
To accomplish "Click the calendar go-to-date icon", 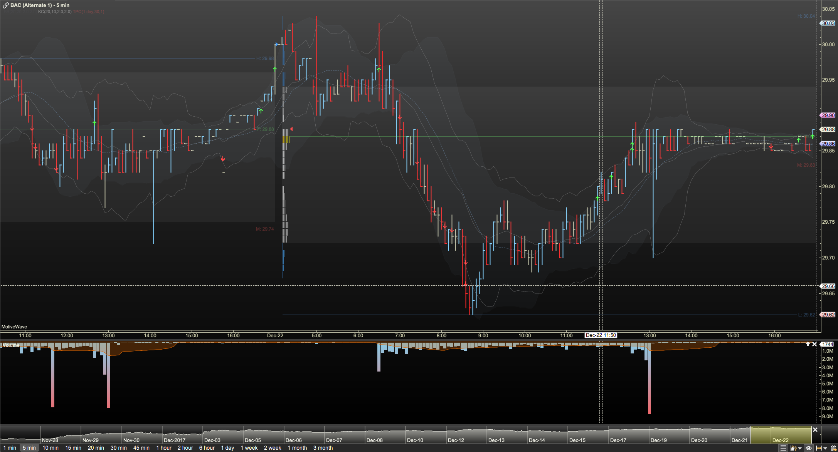I will pyautogui.click(x=833, y=448).
